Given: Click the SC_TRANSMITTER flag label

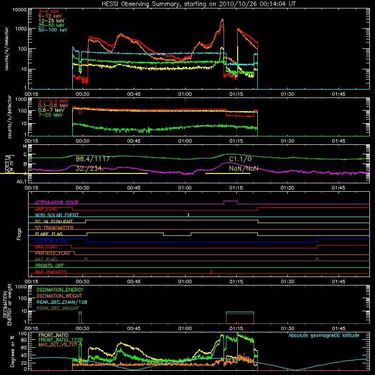Looking at the screenshot, I should click(x=54, y=227).
